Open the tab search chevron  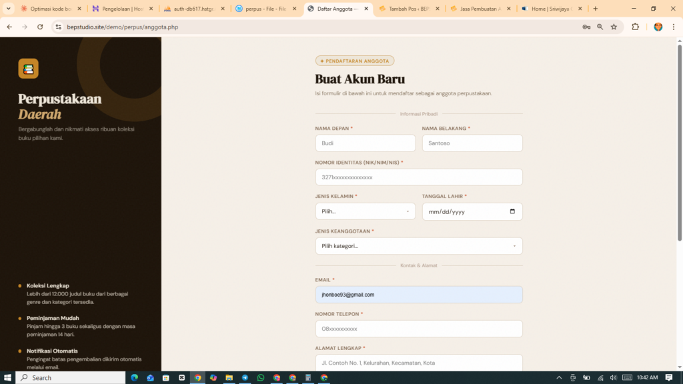coord(7,9)
